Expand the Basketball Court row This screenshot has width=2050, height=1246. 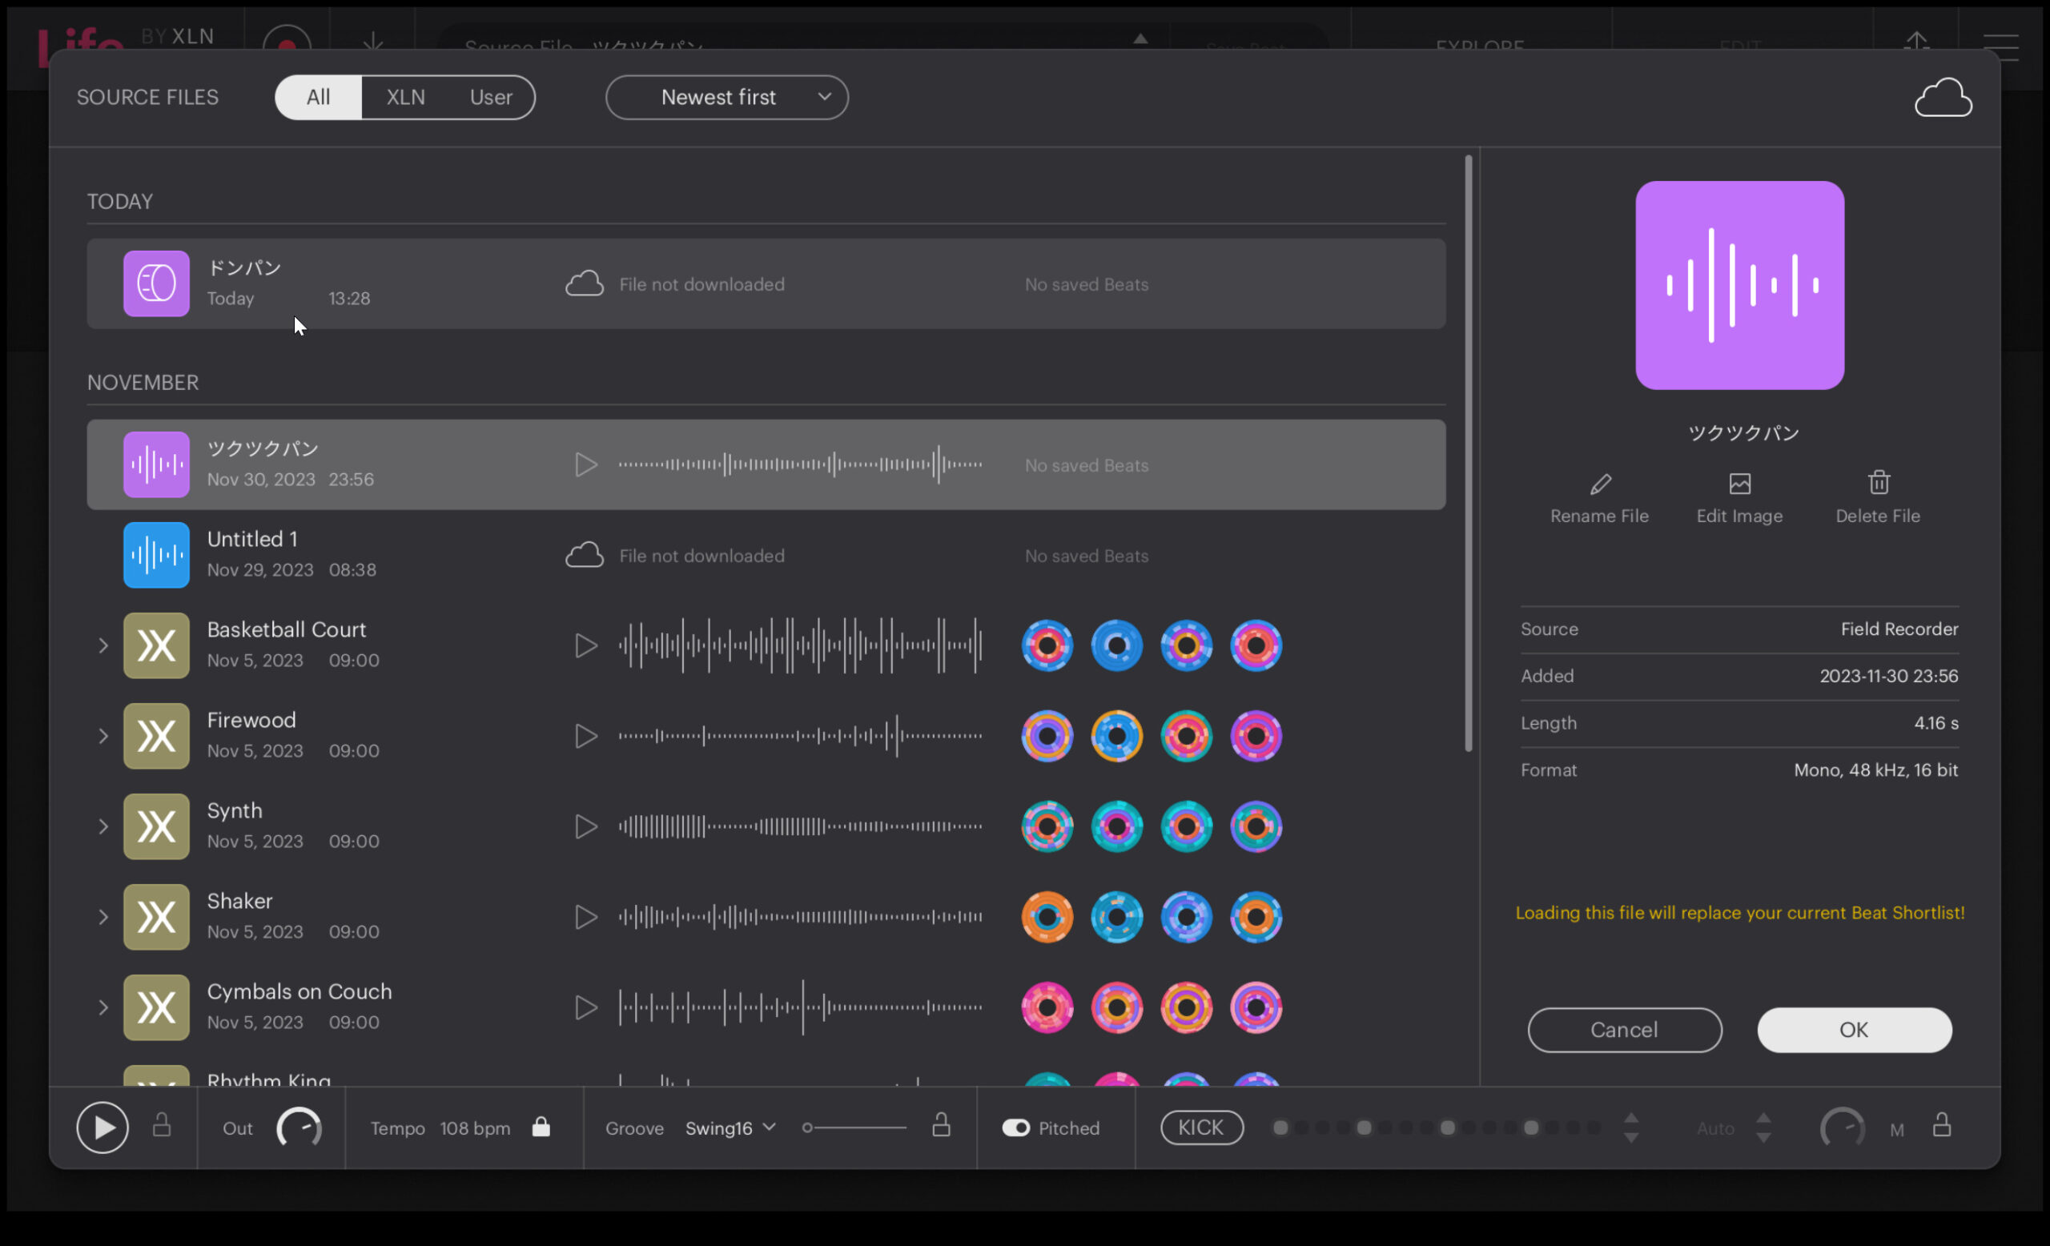(x=103, y=645)
